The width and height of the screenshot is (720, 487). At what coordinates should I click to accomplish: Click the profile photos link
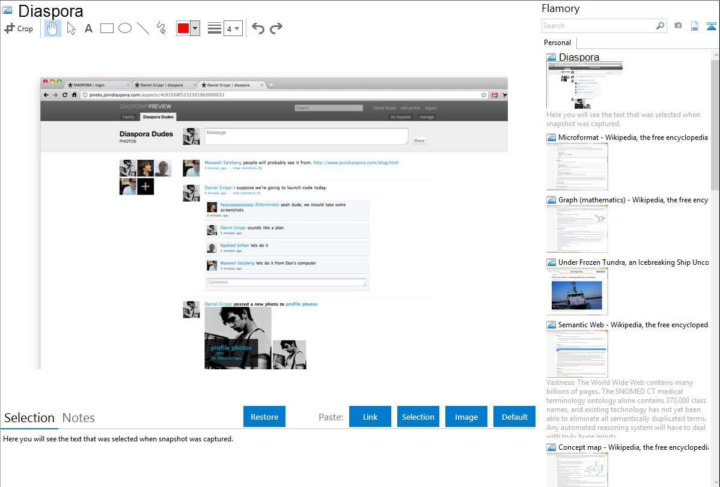pyautogui.click(x=302, y=304)
